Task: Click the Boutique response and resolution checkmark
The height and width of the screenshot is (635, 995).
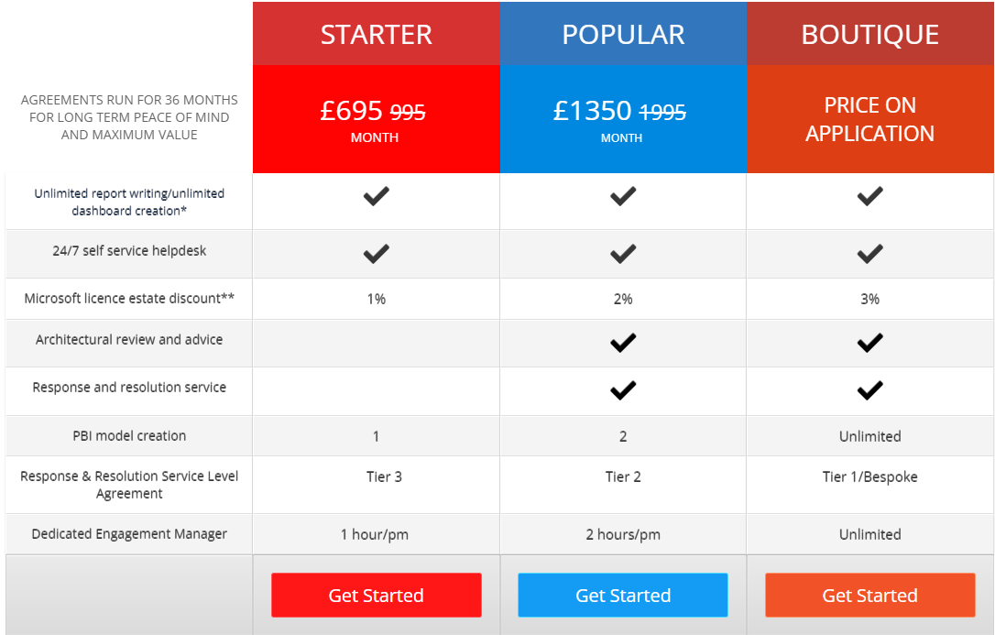Action: pyautogui.click(x=869, y=390)
